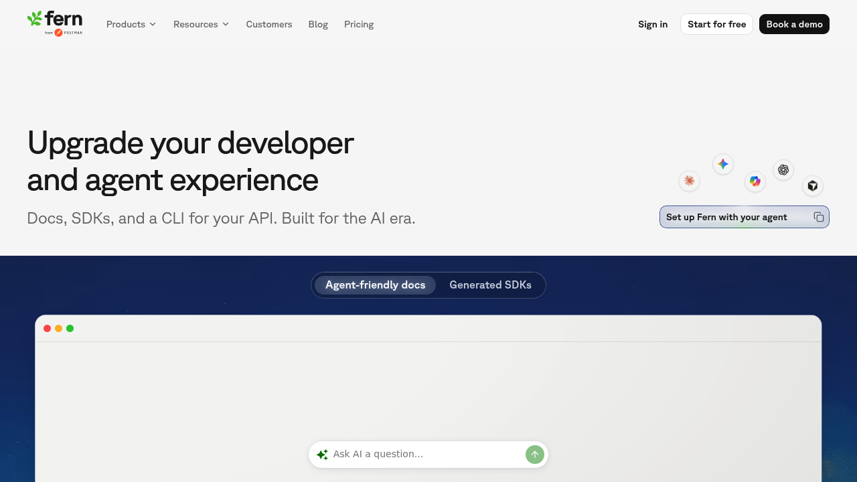Click the Book a demo button
Viewport: 857px width, 482px height.
(x=794, y=24)
